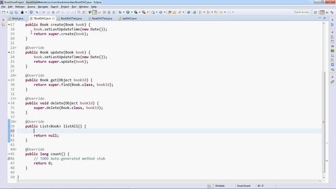Click the blue overview ruler marker
Screen dimensions: 336x189
click(x=327, y=161)
